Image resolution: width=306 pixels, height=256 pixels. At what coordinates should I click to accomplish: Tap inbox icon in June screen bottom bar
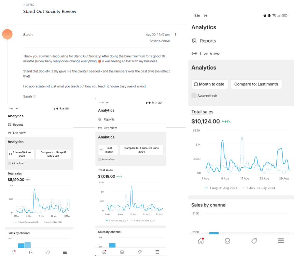coord(31,252)
